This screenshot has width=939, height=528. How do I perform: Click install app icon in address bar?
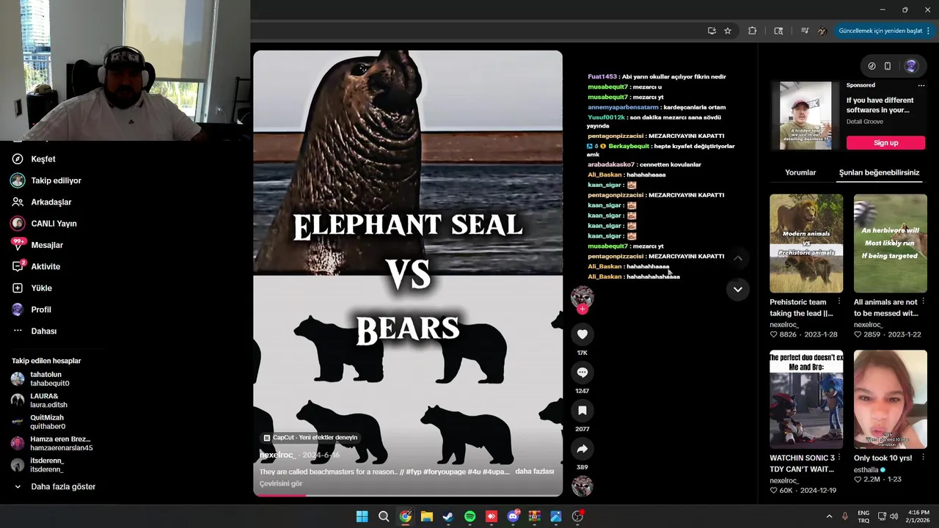click(x=712, y=31)
